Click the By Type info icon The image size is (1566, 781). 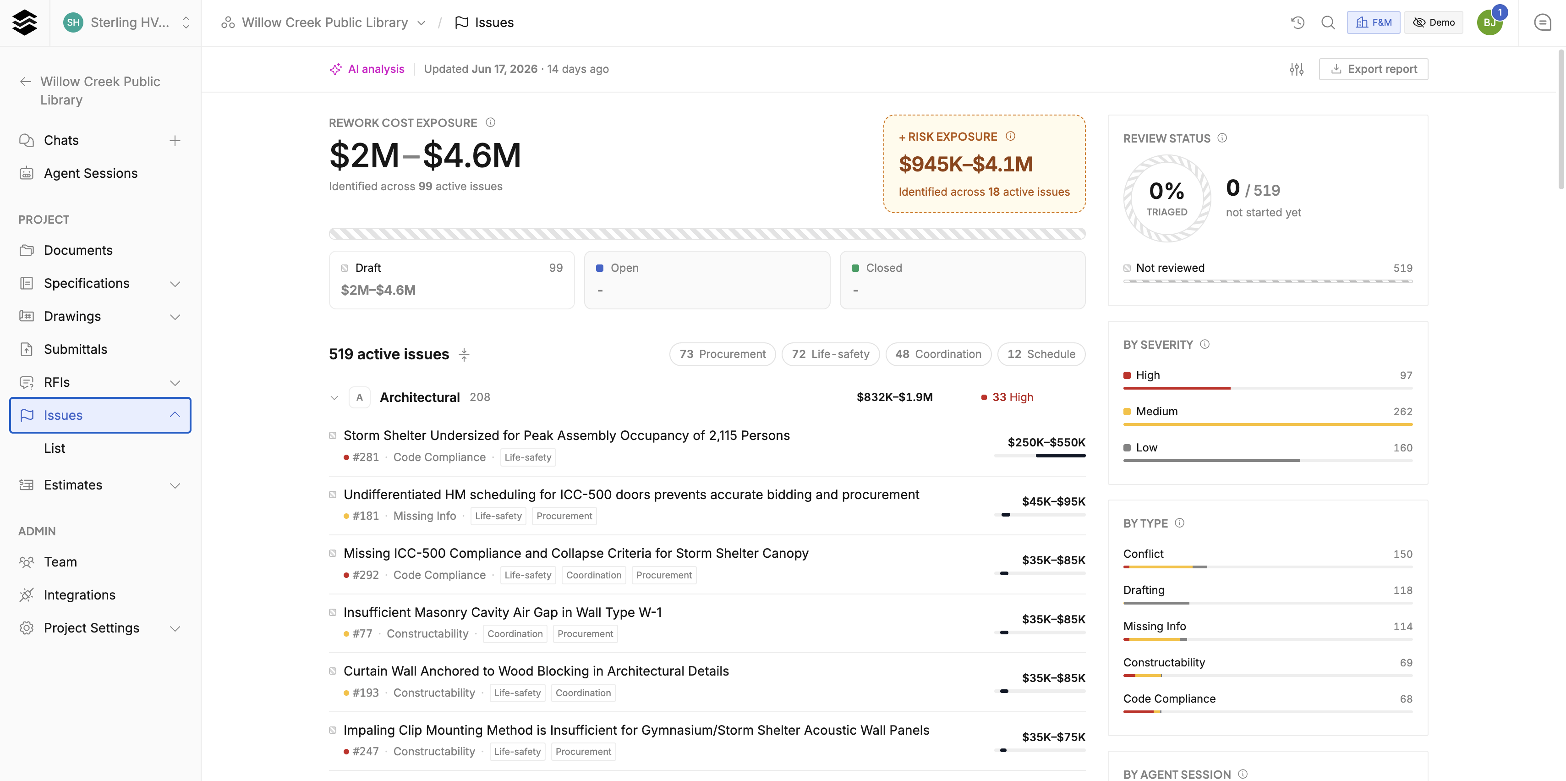[1179, 523]
